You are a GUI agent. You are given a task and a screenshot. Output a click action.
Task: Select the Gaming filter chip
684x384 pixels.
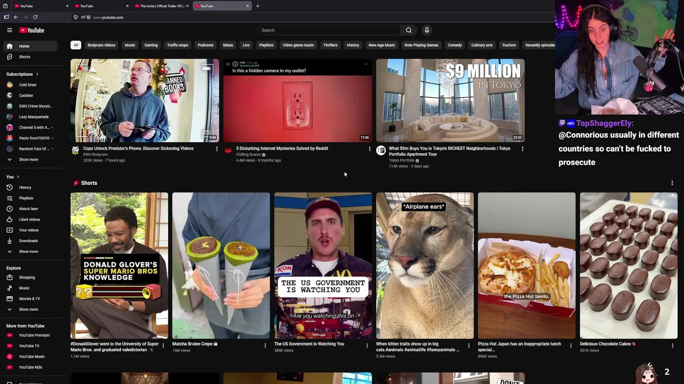pyautogui.click(x=151, y=45)
